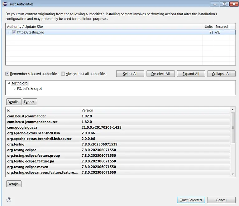This screenshot has width=239, height=206.
Task: Toggle Remember selected authorities checkbox
Action: pos(7,74)
